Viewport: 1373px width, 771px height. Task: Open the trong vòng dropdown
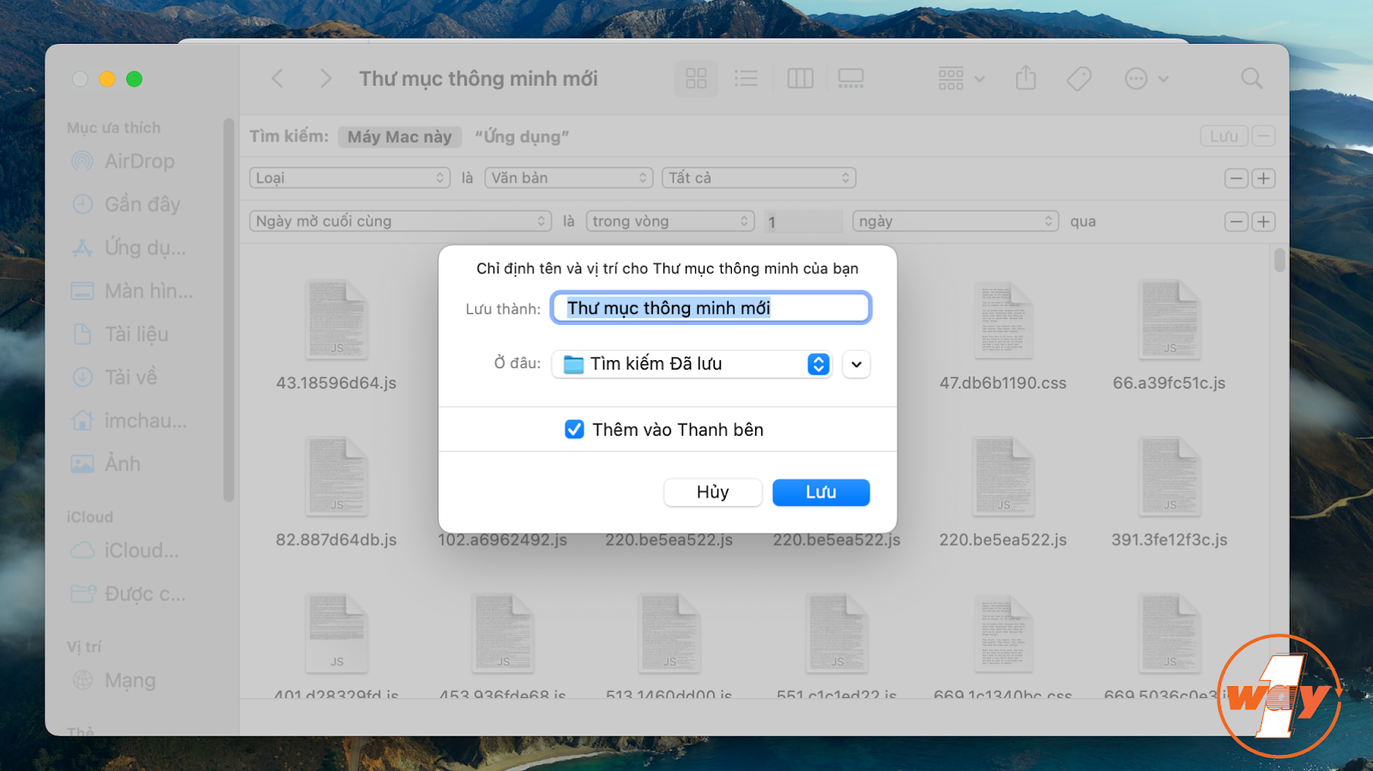pos(670,221)
